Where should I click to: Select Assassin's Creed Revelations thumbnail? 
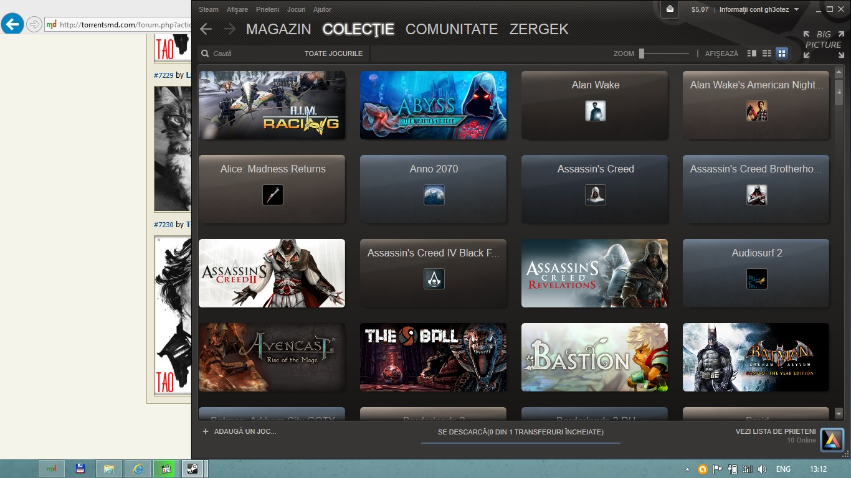tap(594, 273)
